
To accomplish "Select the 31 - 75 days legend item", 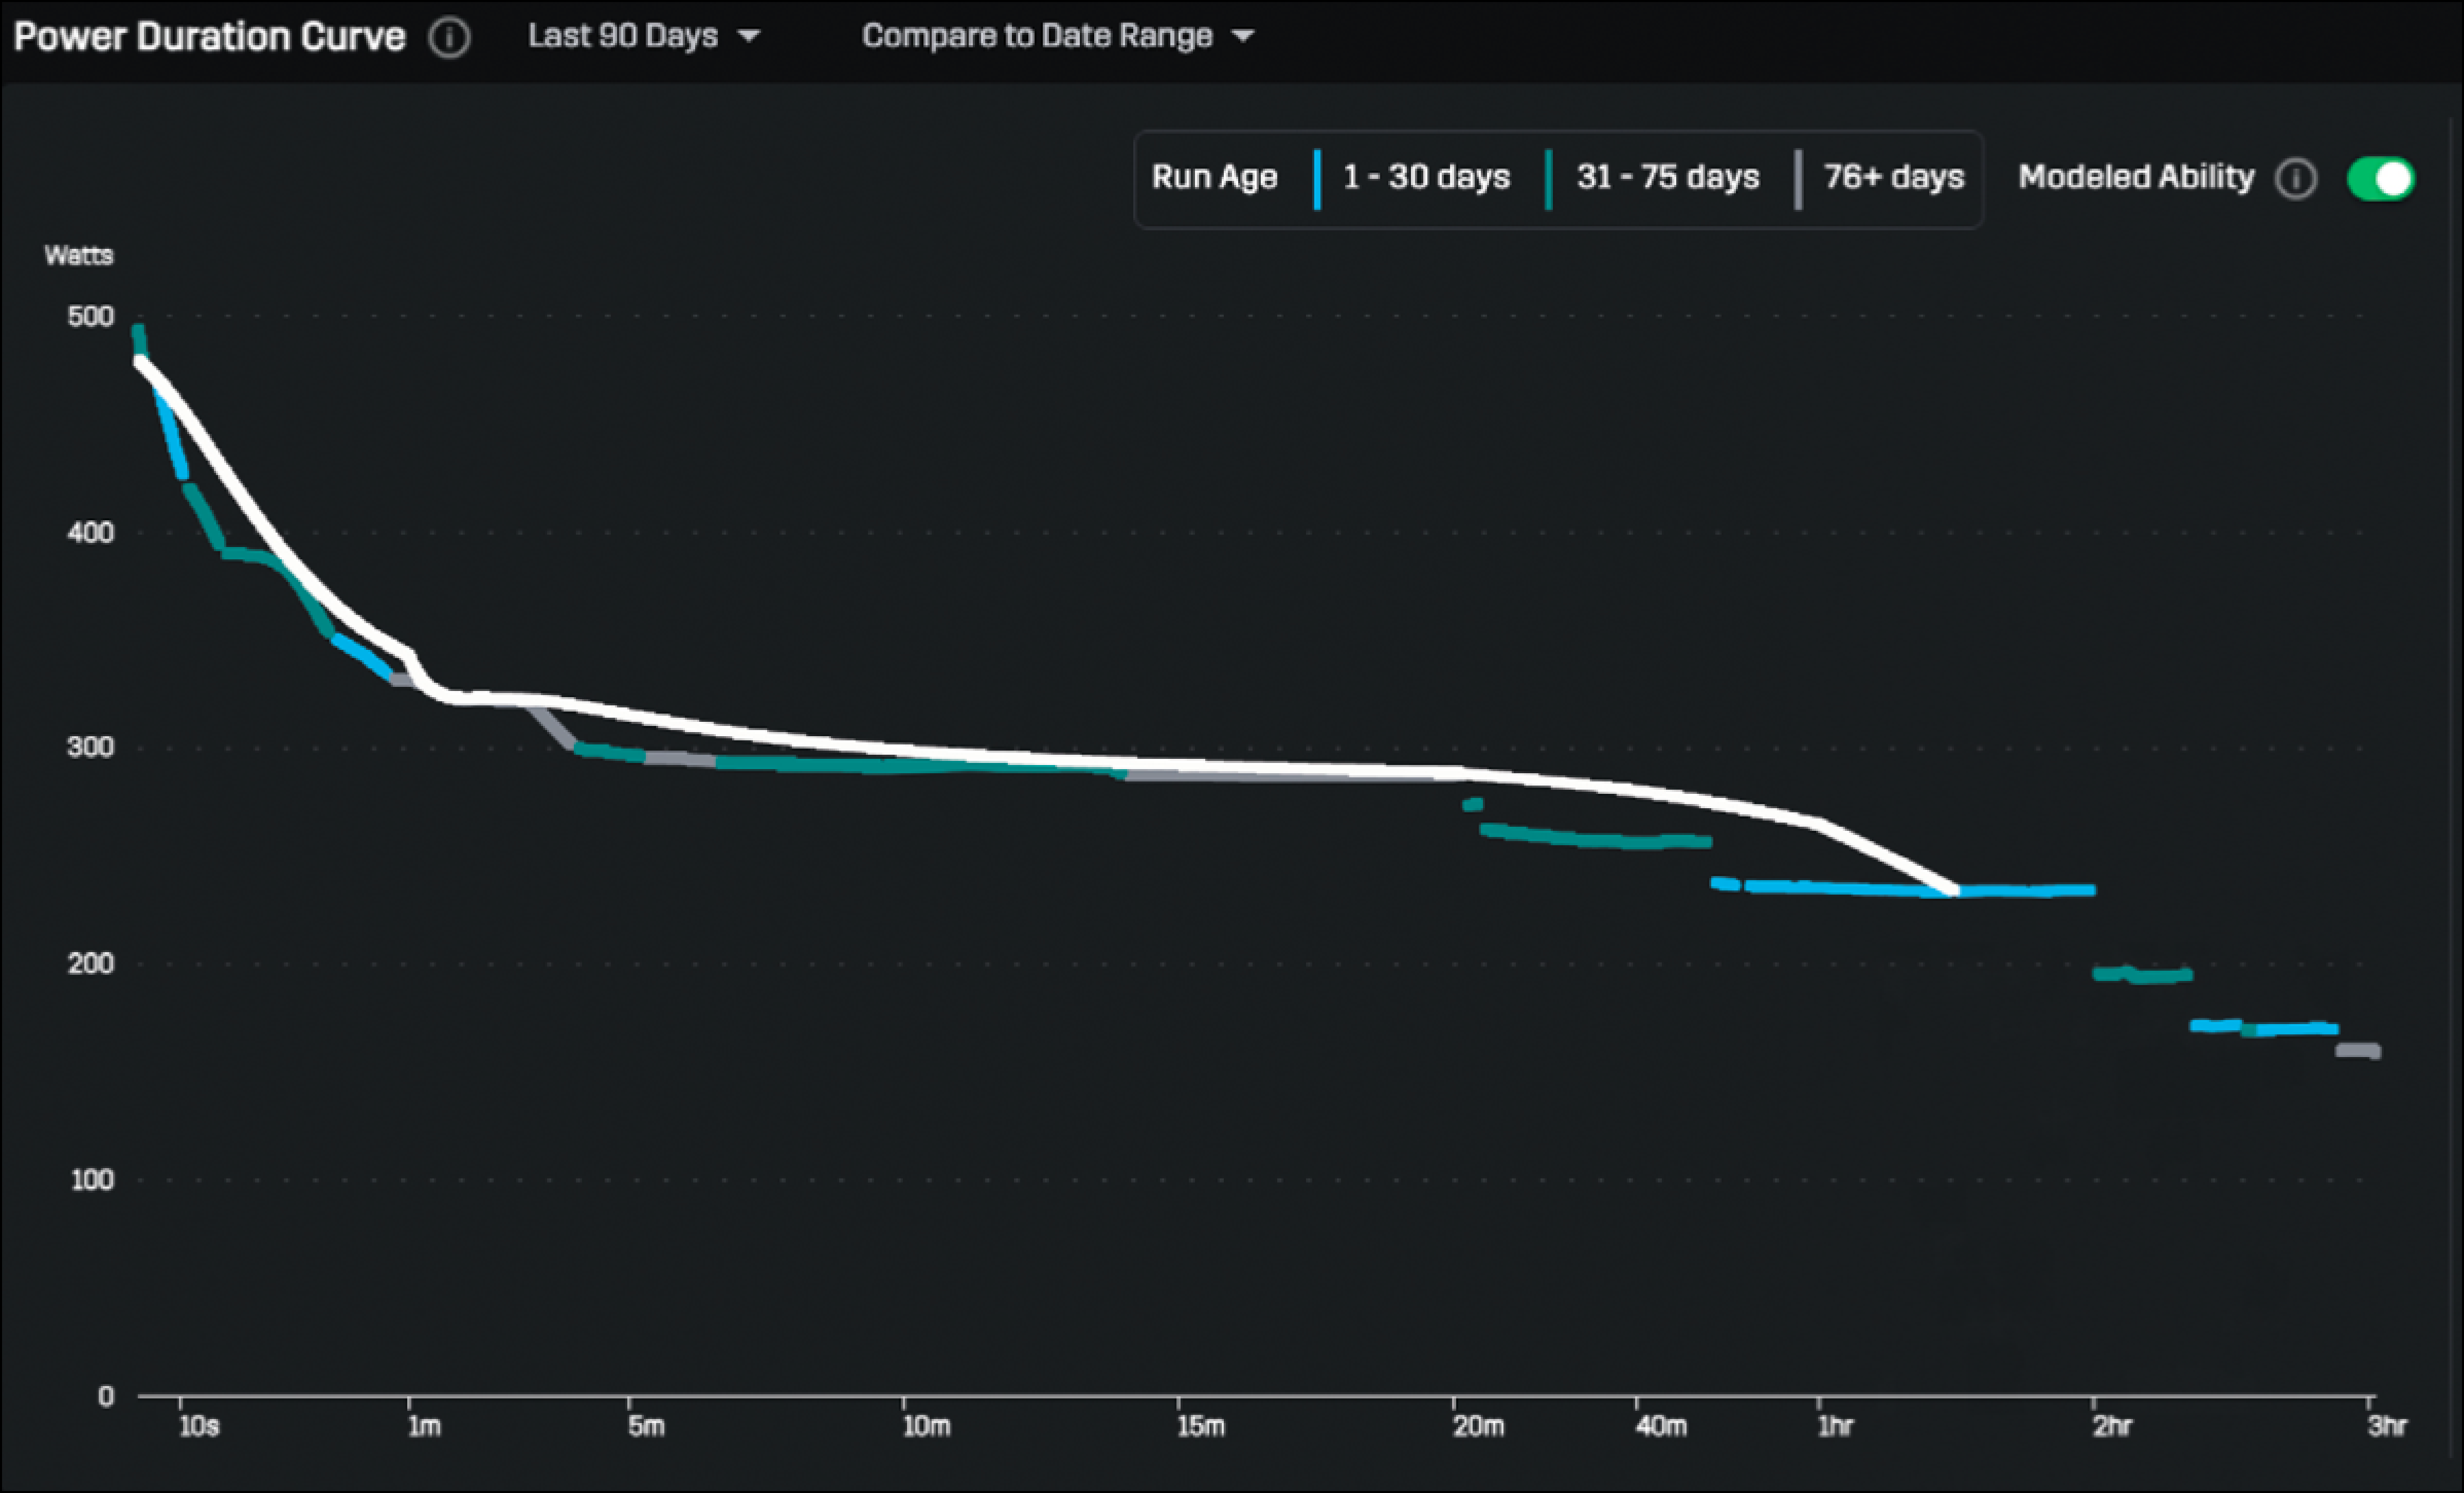I will [1667, 178].
